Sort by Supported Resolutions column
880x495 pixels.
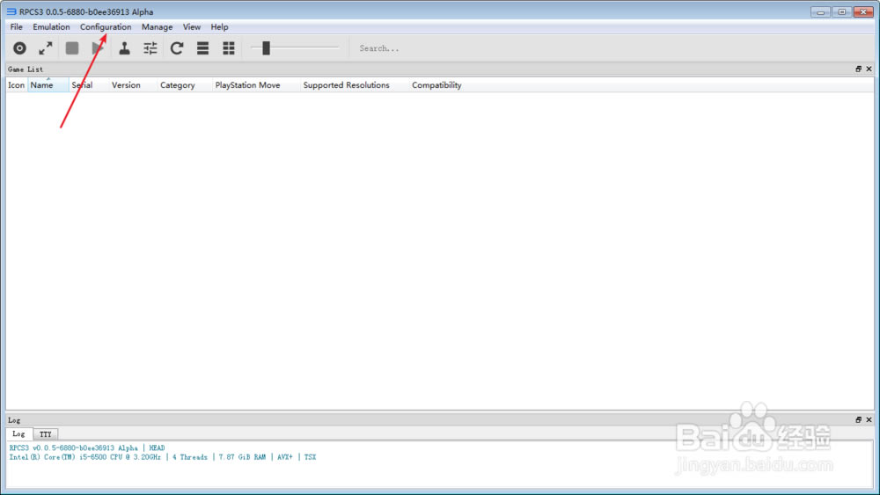346,85
